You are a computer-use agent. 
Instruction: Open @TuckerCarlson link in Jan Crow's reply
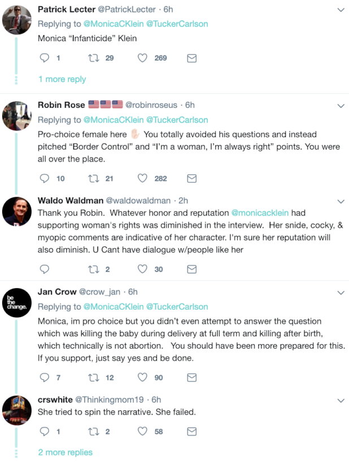(x=177, y=306)
